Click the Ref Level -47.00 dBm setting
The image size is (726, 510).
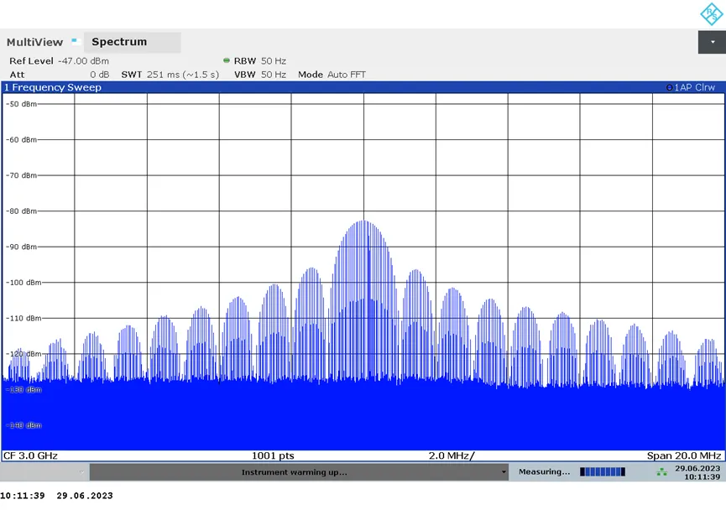(x=59, y=61)
